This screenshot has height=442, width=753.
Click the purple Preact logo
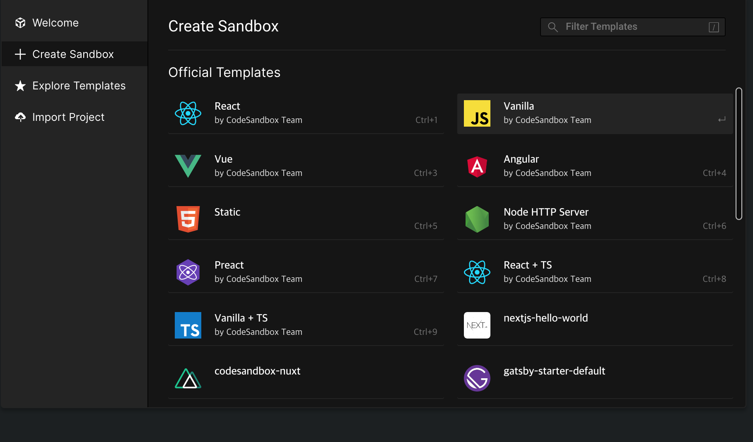pyautogui.click(x=188, y=272)
